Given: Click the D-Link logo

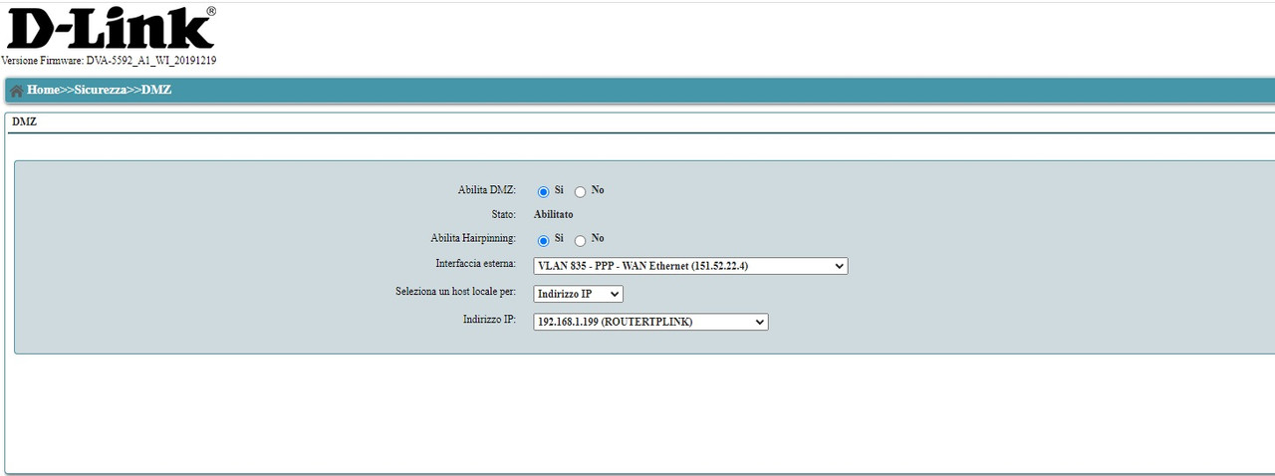Looking at the screenshot, I should coord(111,27).
